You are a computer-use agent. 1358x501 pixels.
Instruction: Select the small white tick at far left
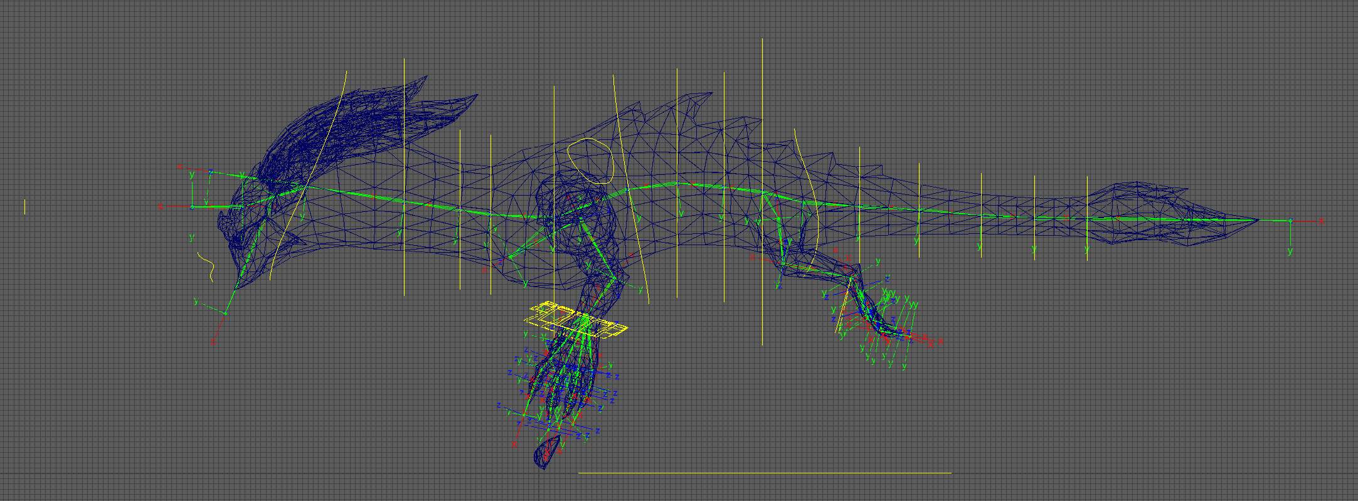pyautogui.click(x=25, y=207)
